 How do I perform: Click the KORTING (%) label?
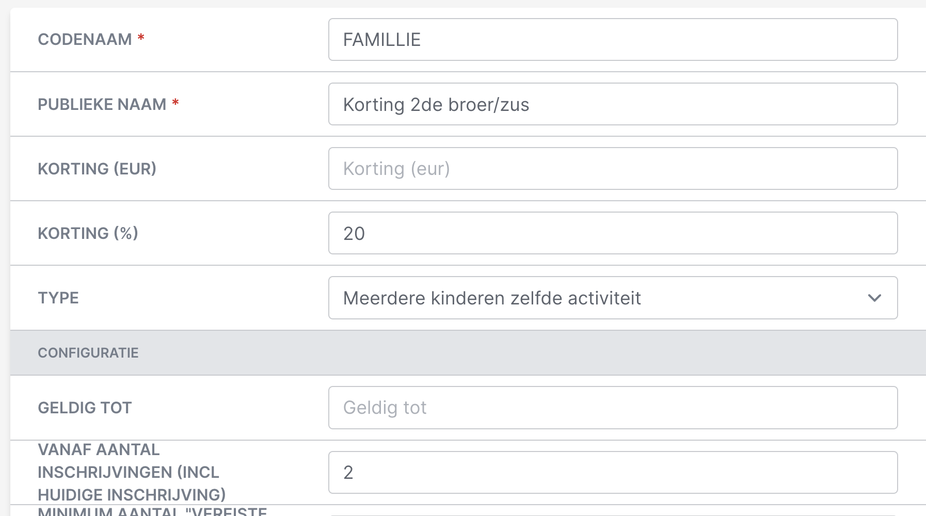tap(88, 233)
